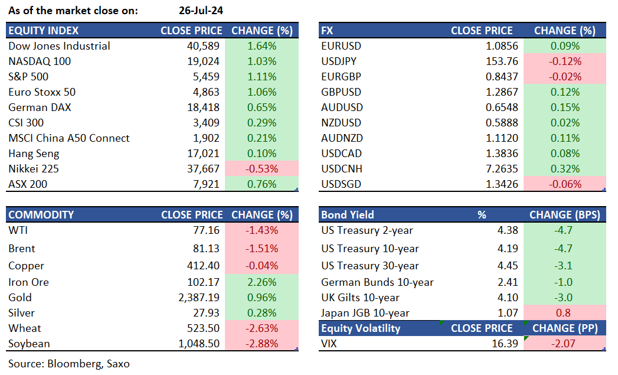618x375 pixels.
Task: Select the Equity Volatility header cell
Action: (361, 328)
